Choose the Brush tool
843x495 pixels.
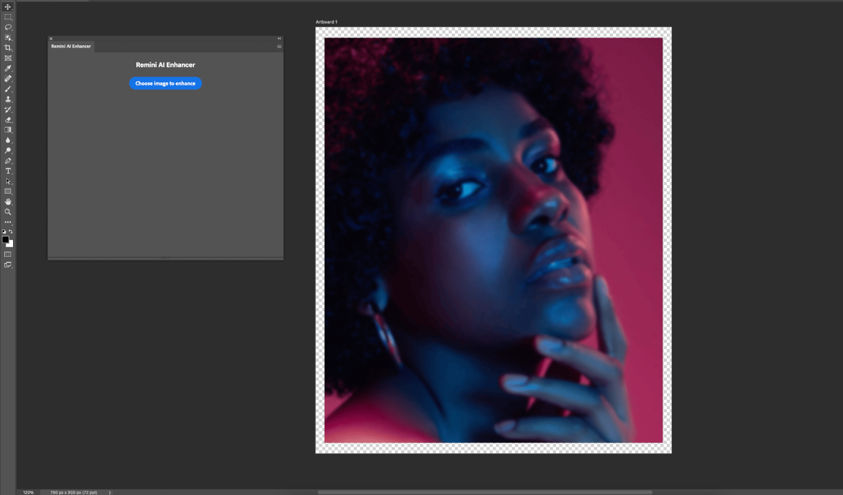tap(8, 89)
